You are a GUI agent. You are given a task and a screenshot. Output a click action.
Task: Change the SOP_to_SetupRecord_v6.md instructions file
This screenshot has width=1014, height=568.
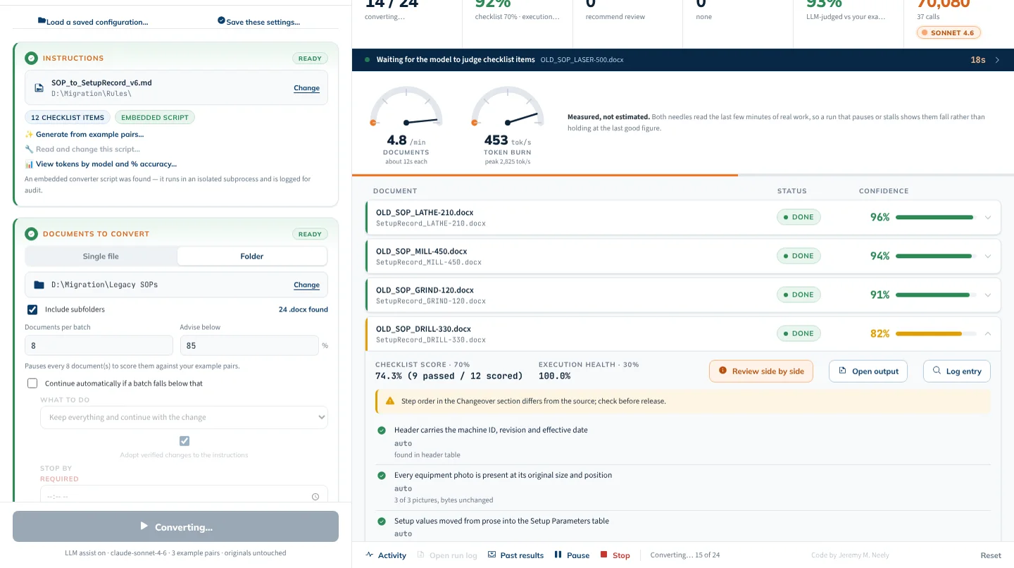coord(306,88)
